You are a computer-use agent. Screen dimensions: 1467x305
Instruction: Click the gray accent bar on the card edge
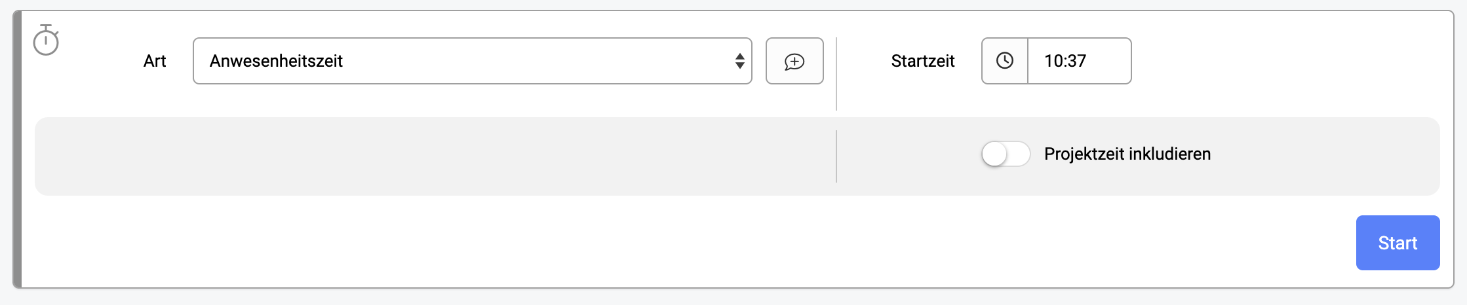click(x=18, y=149)
